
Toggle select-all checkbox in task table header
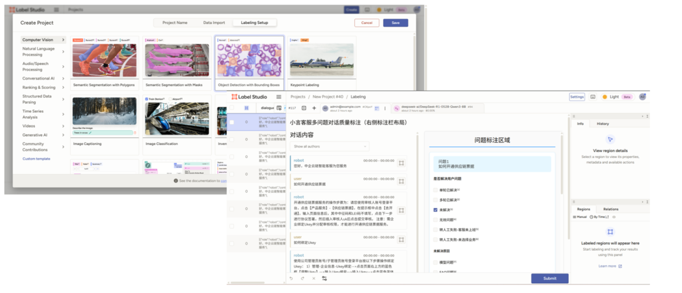232,108
